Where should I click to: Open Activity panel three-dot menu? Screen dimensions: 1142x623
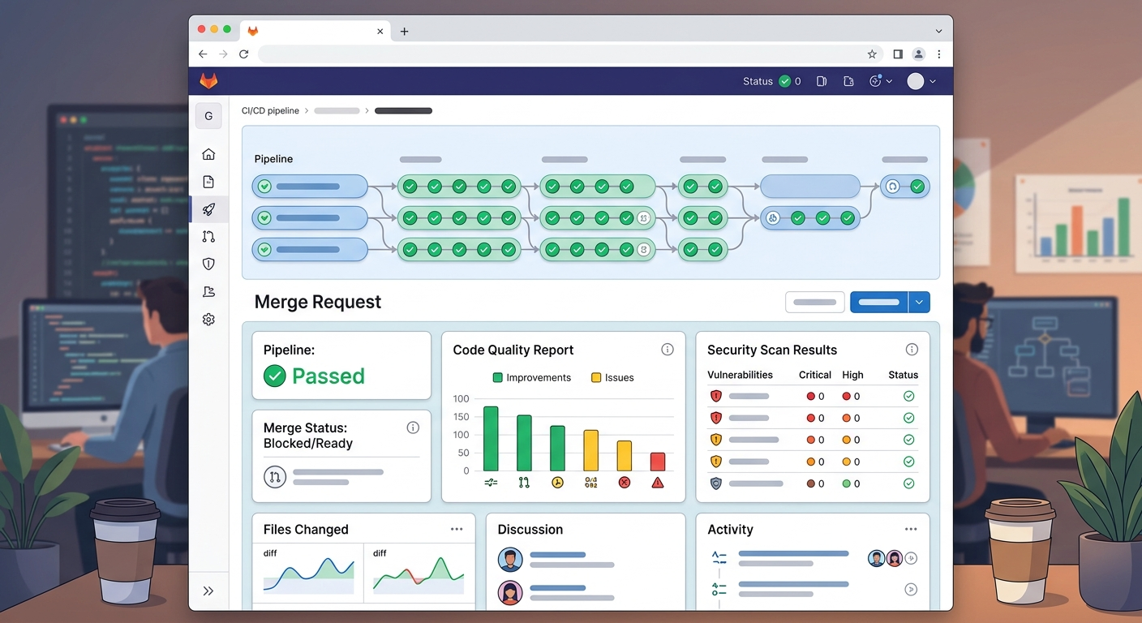pyautogui.click(x=911, y=529)
